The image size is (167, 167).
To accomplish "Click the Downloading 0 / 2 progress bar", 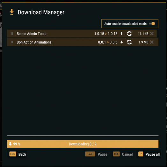I will [83, 144].
